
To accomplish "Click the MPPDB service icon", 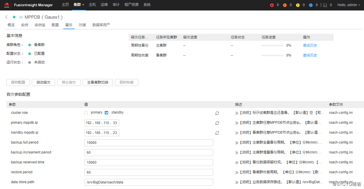I will coord(21,17).
